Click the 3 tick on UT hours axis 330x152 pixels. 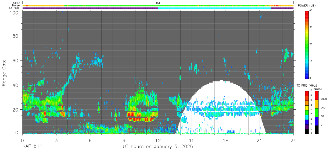click(56, 140)
